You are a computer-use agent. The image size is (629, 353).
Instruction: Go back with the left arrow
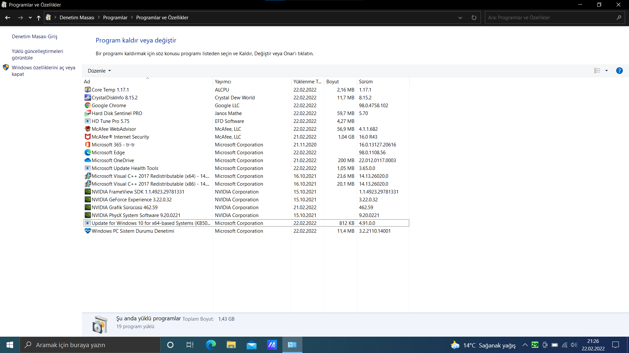pos(8,18)
